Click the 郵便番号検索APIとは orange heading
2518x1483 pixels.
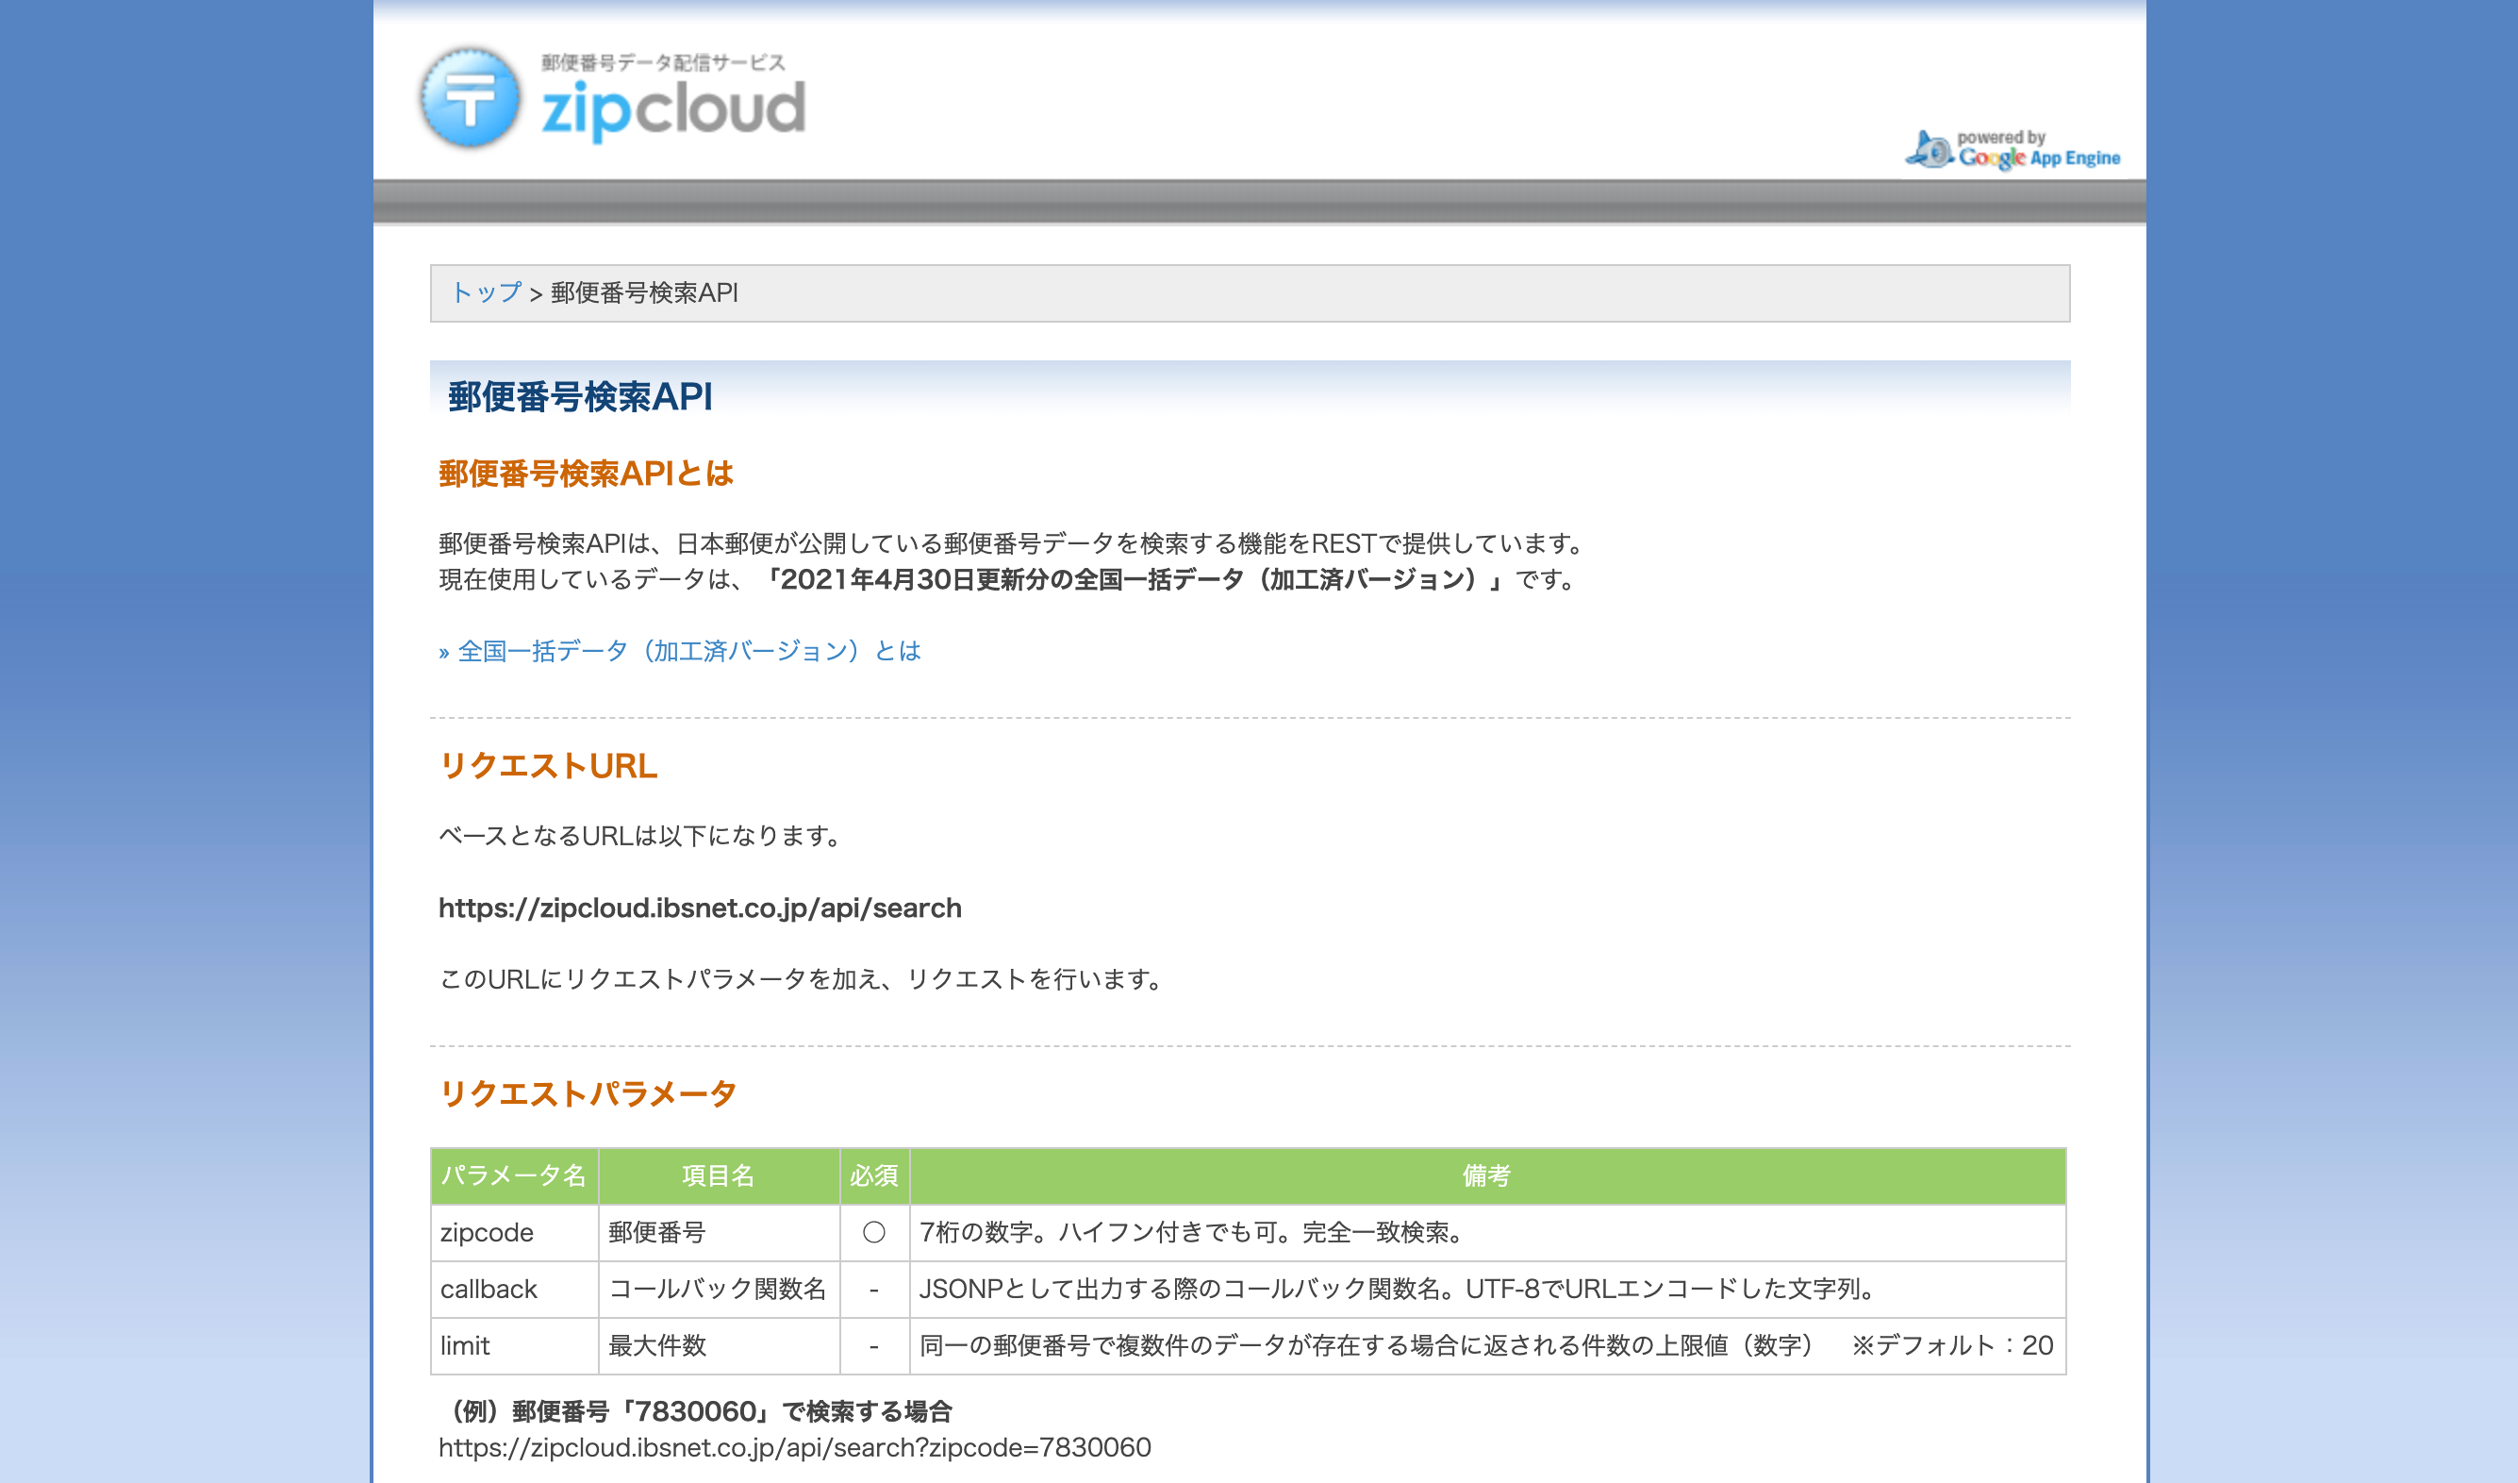(586, 474)
